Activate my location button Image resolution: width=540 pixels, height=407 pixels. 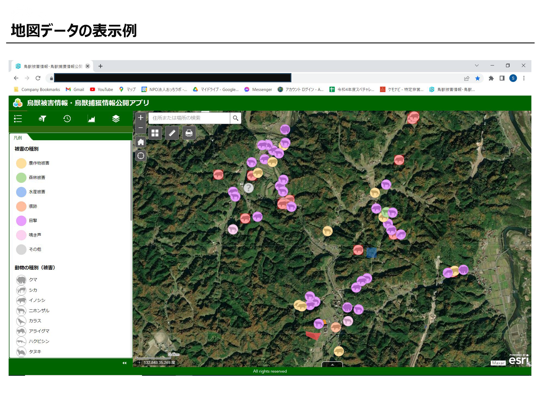[x=141, y=156]
